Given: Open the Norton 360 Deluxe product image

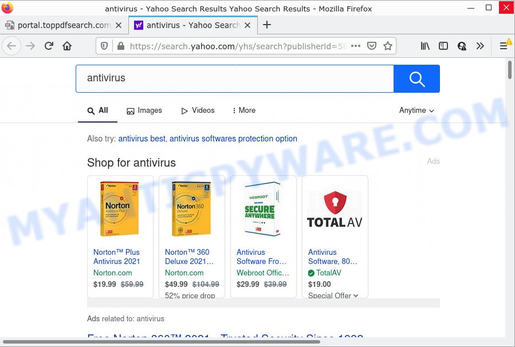Looking at the screenshot, I should coord(191,209).
